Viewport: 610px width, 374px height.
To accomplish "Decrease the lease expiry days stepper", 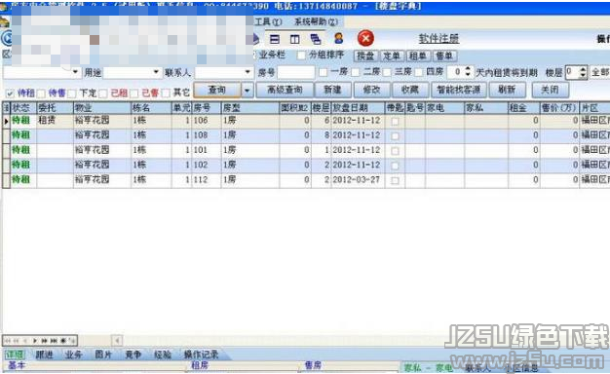I will (468, 75).
